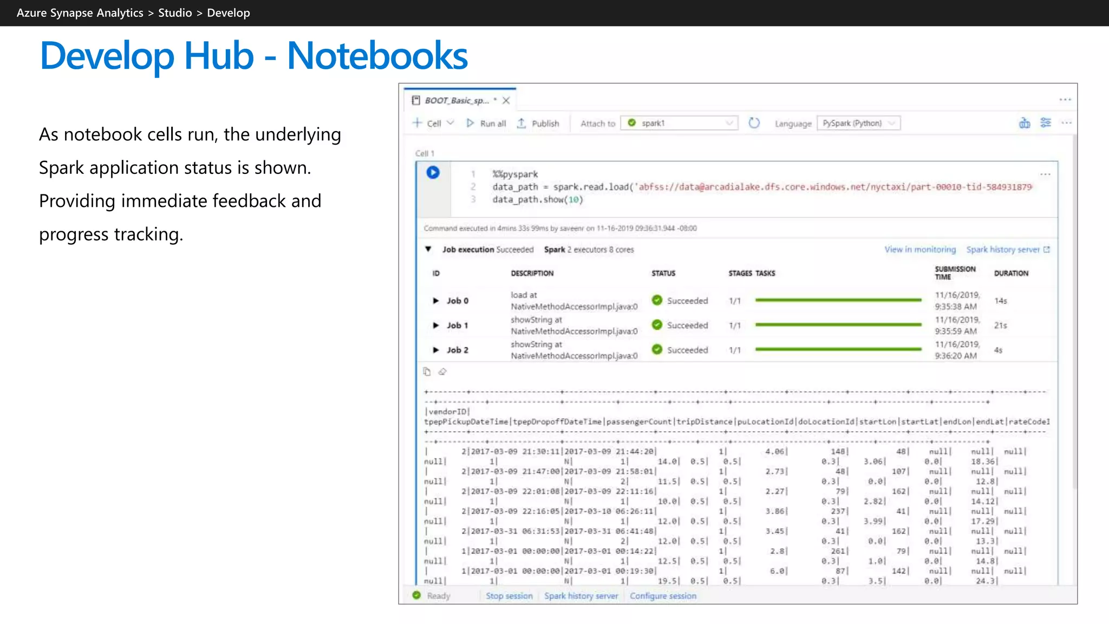The height and width of the screenshot is (624, 1109).
Task: Click the STATUS column header
Action: (x=663, y=274)
